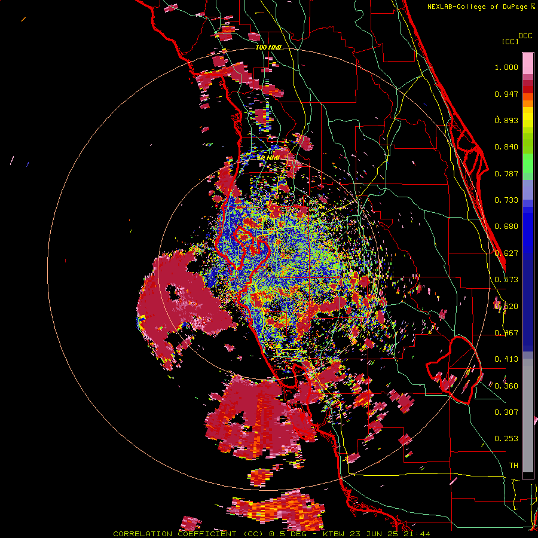Select the 0.680 scale value
Image resolution: width=538 pixels, height=538 pixels.
(x=506, y=227)
